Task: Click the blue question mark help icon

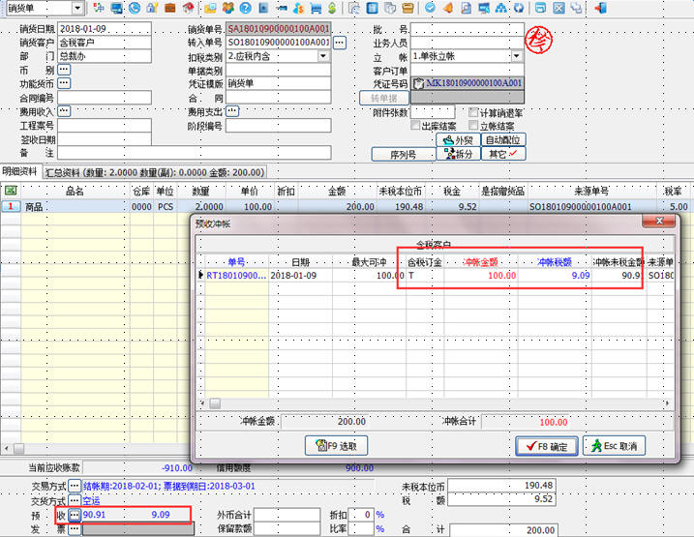Action: coord(245,8)
